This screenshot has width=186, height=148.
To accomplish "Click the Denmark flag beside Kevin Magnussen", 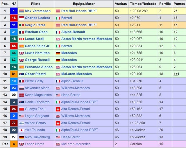I will (x=22, y=95).
